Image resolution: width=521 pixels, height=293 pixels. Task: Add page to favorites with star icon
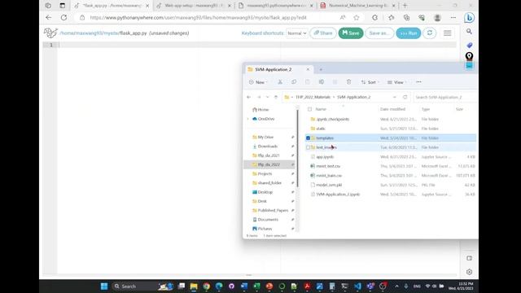click(x=357, y=18)
